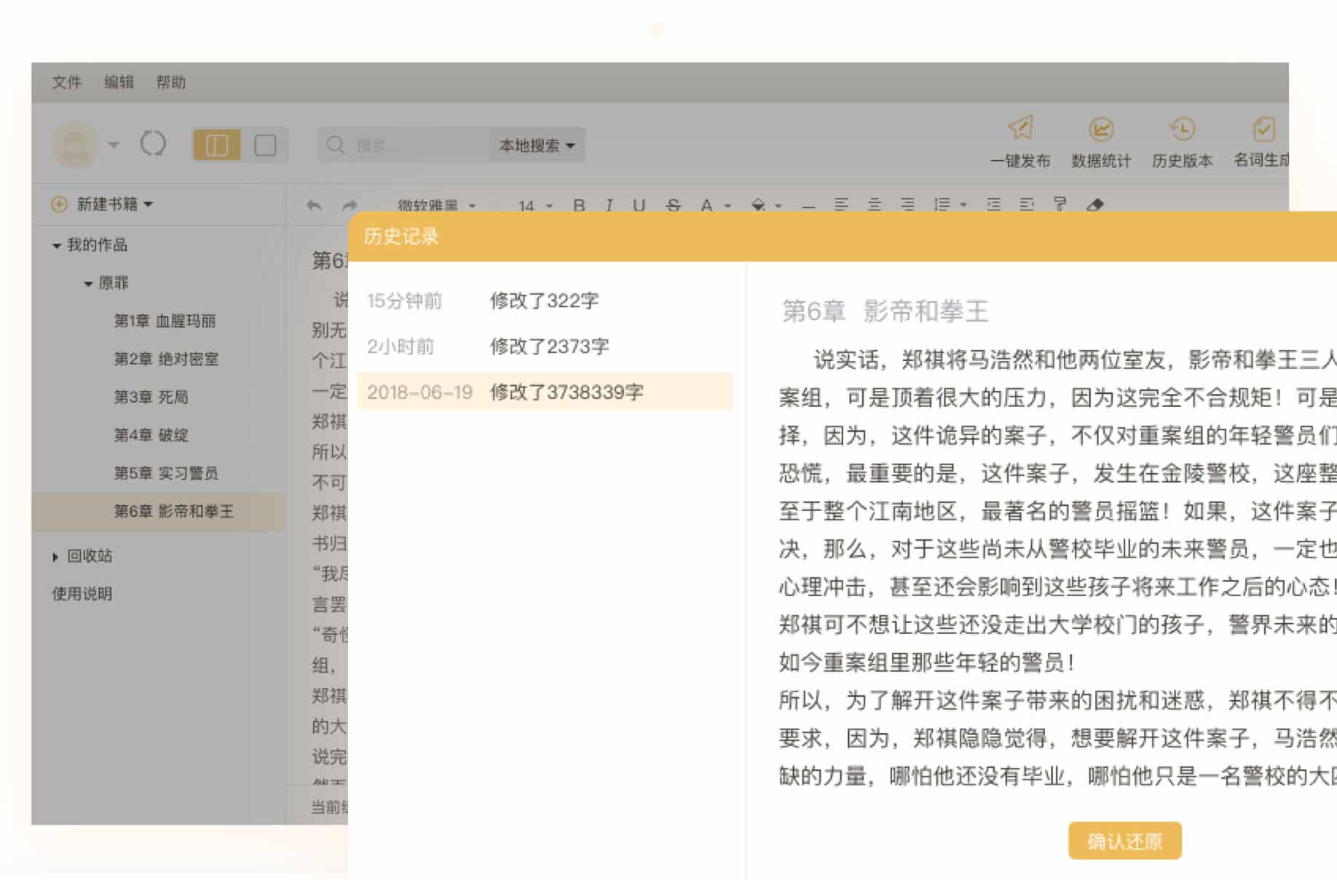Switch to single-pane view mode
This screenshot has height=880, width=1337.
tap(265, 145)
